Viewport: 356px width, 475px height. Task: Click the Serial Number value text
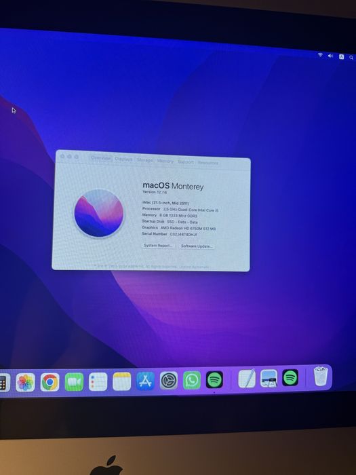tap(184, 234)
